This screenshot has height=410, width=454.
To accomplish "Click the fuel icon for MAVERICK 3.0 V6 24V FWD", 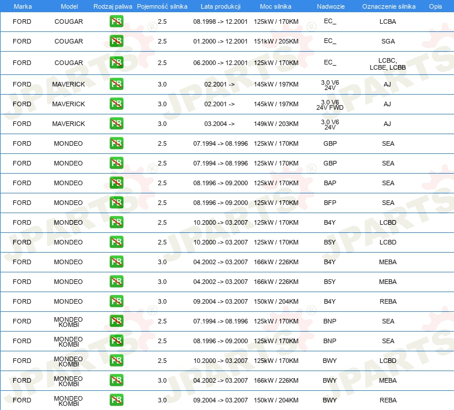I will pos(116,104).
